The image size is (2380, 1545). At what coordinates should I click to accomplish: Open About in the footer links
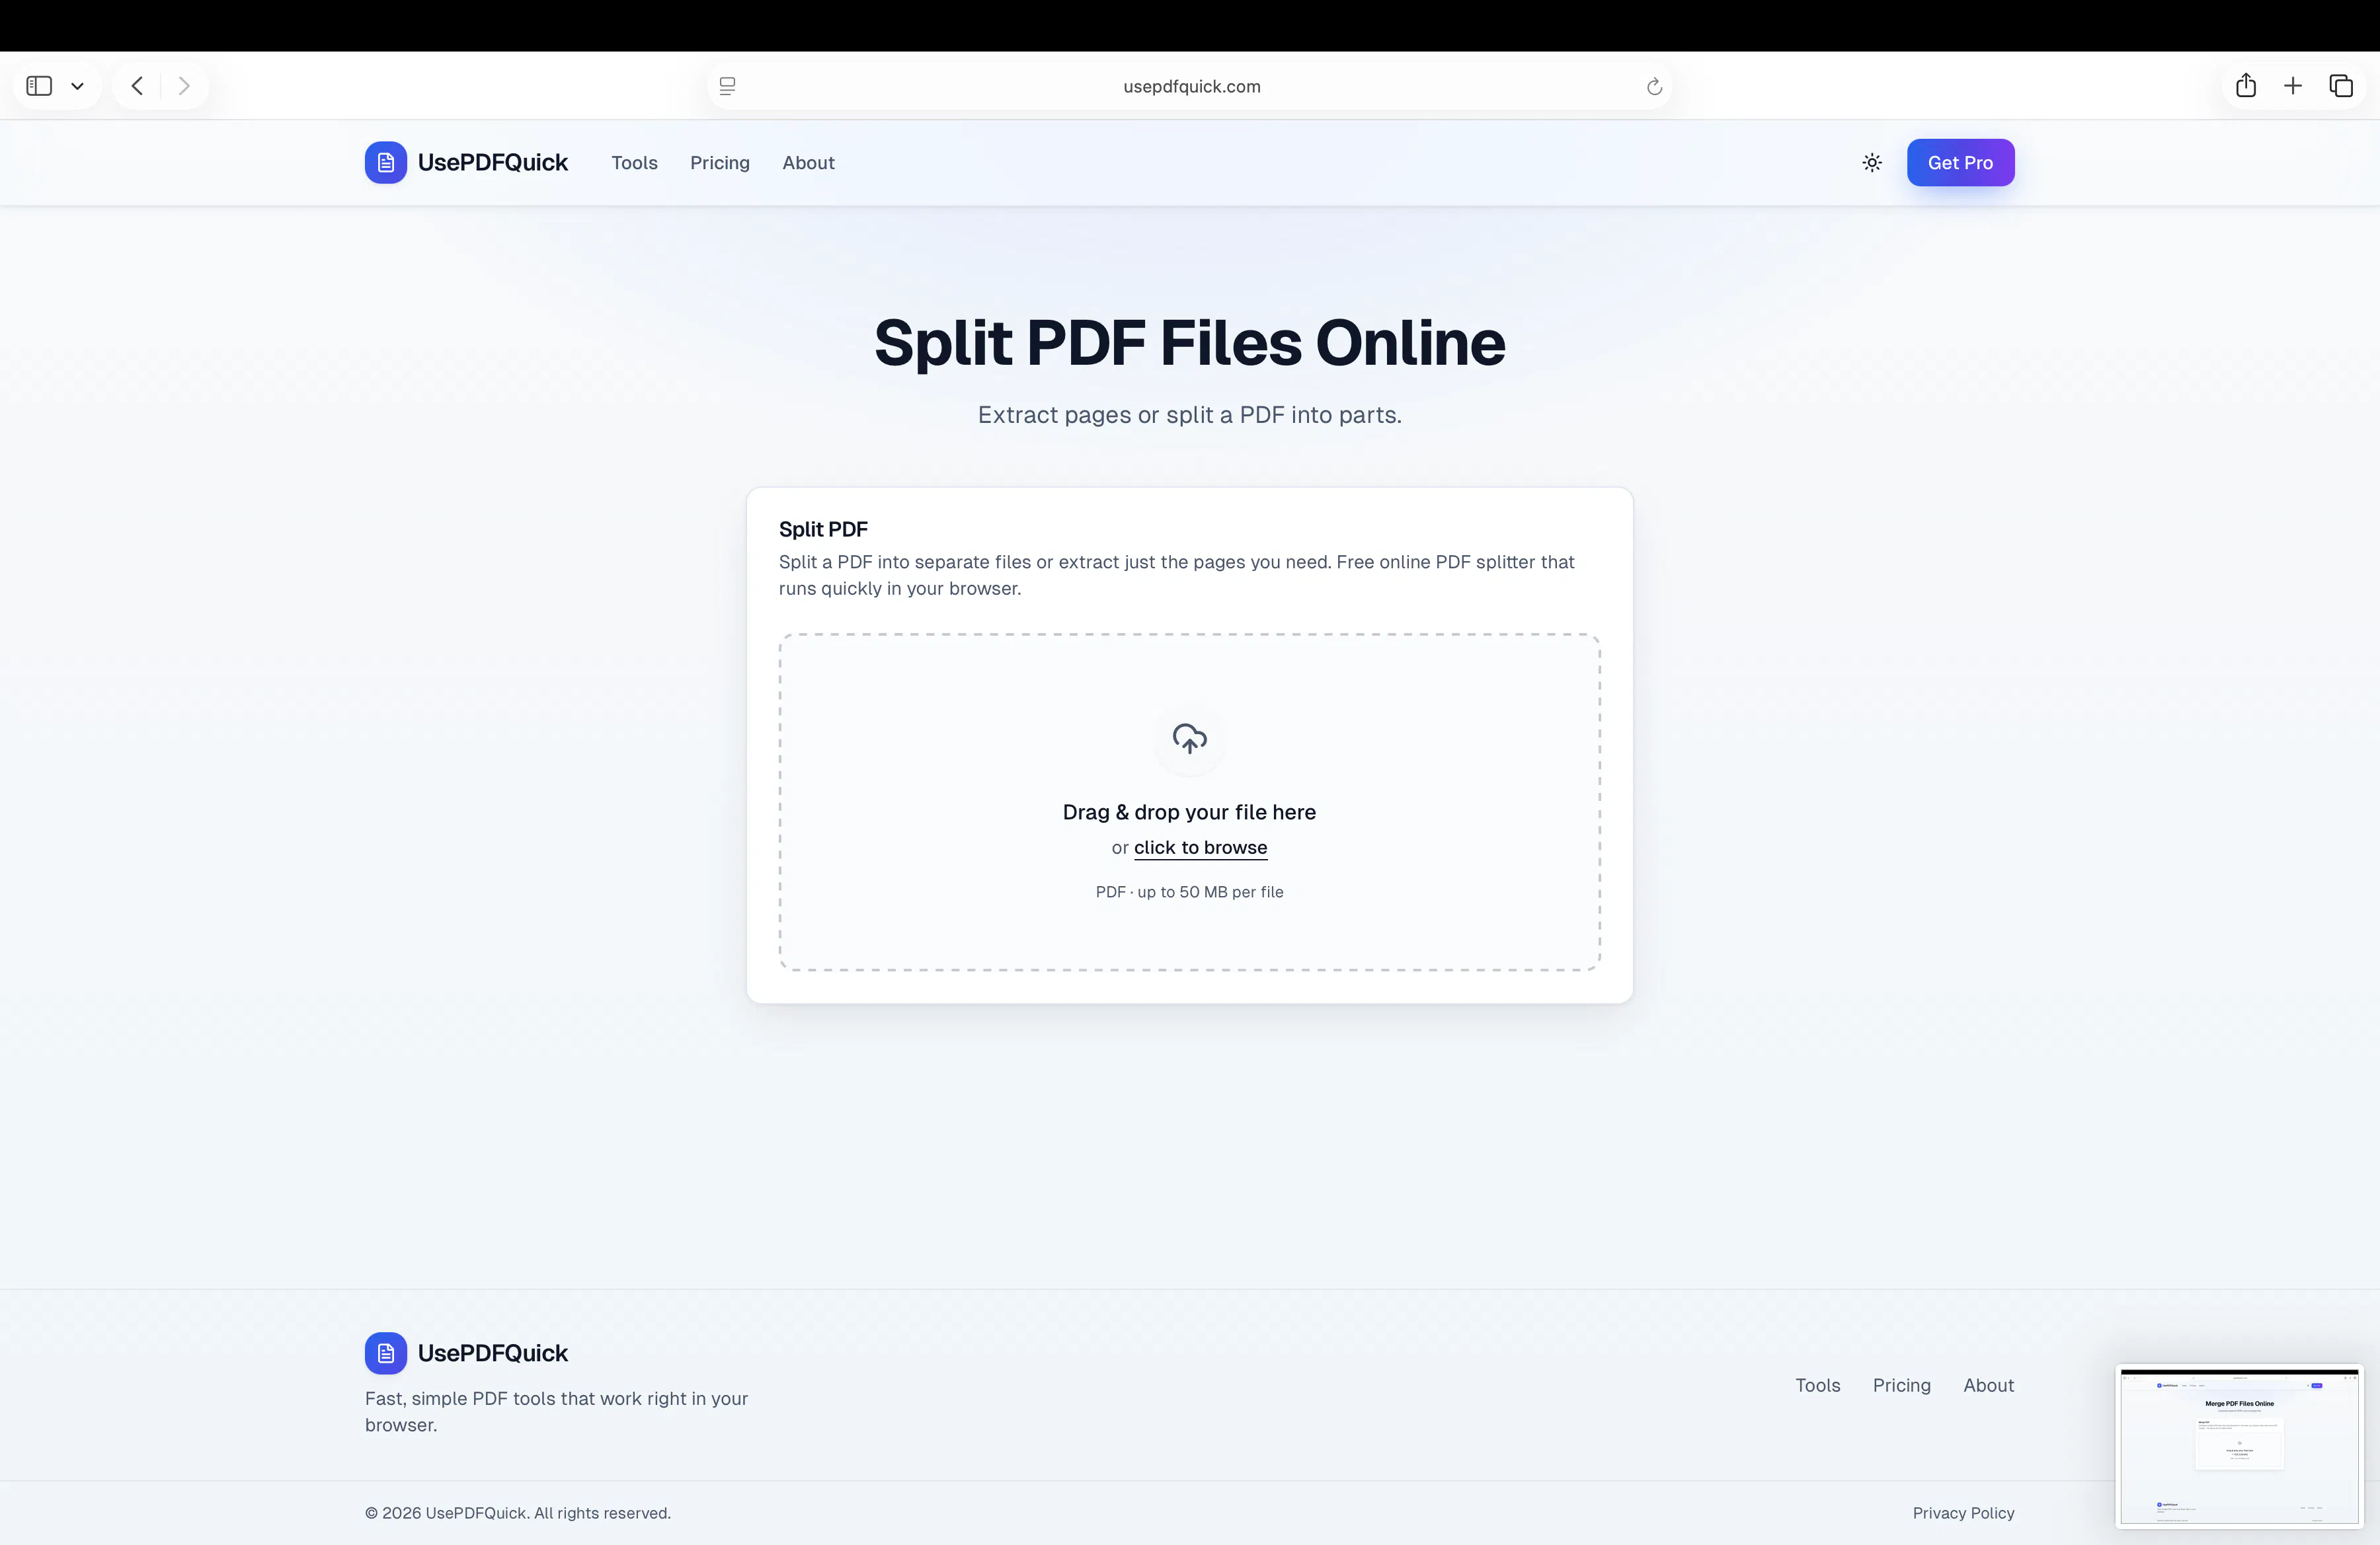tap(1988, 1385)
